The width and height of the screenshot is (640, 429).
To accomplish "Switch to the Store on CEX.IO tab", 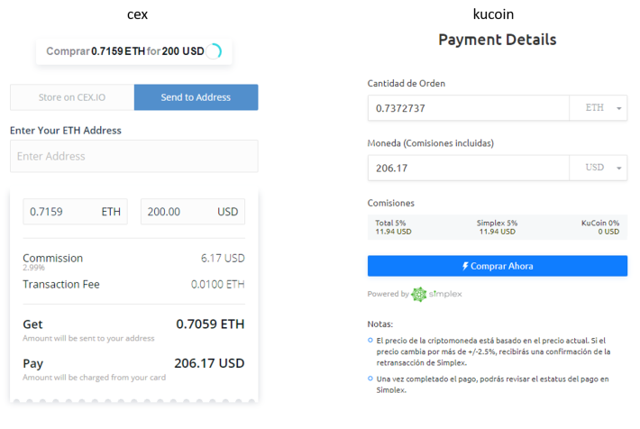I will pos(72,97).
